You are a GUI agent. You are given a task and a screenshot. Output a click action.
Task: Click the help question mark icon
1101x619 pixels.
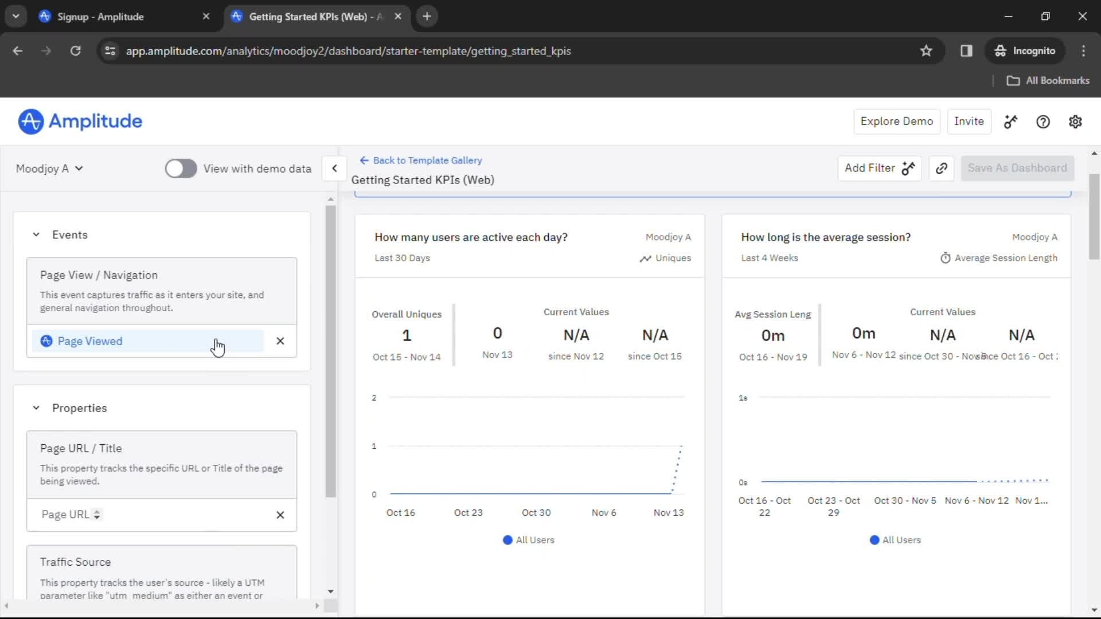[x=1044, y=122]
